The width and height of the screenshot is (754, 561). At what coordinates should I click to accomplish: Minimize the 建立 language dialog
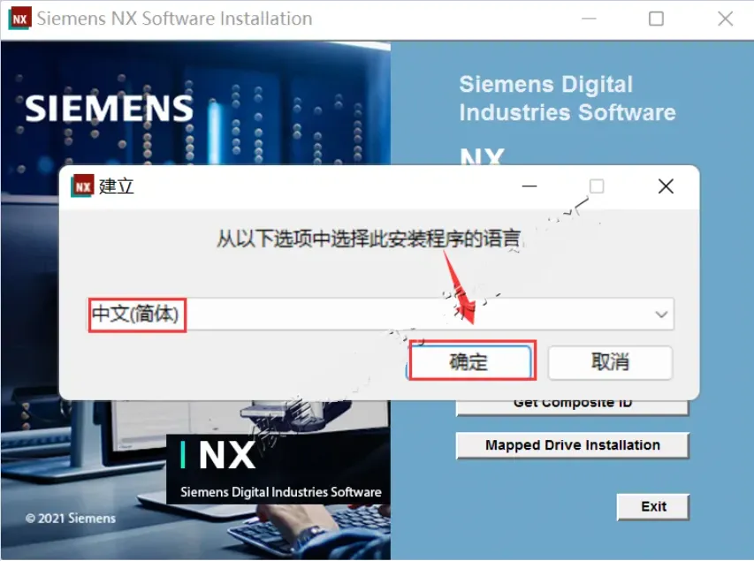pyautogui.click(x=529, y=186)
